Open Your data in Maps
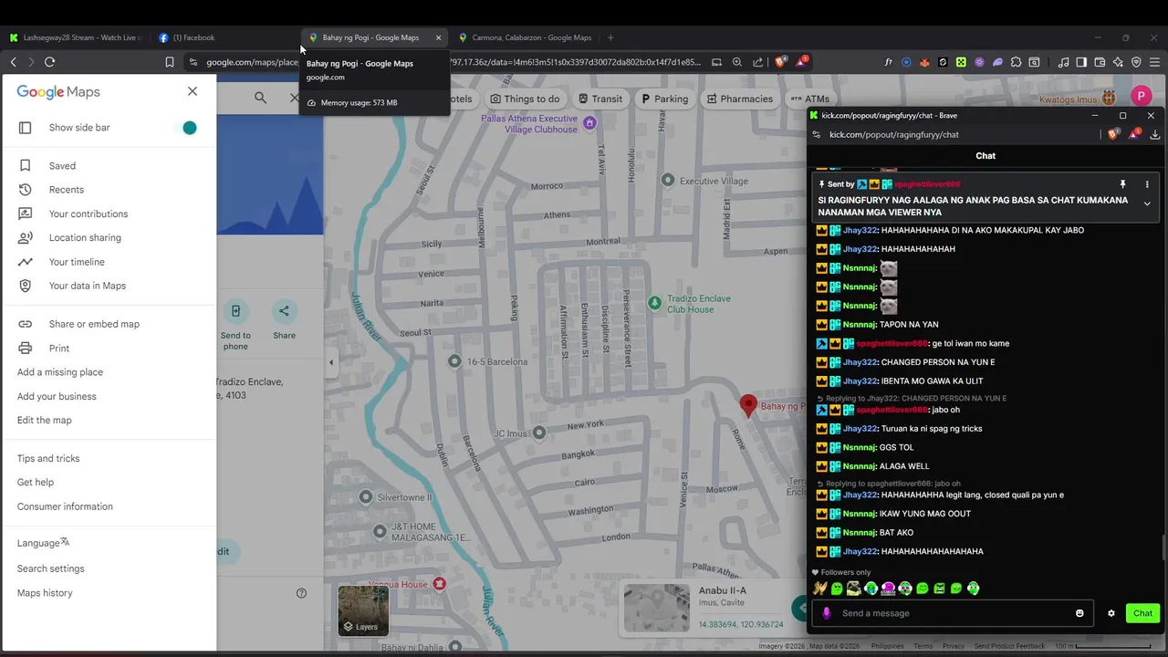 [x=87, y=286]
